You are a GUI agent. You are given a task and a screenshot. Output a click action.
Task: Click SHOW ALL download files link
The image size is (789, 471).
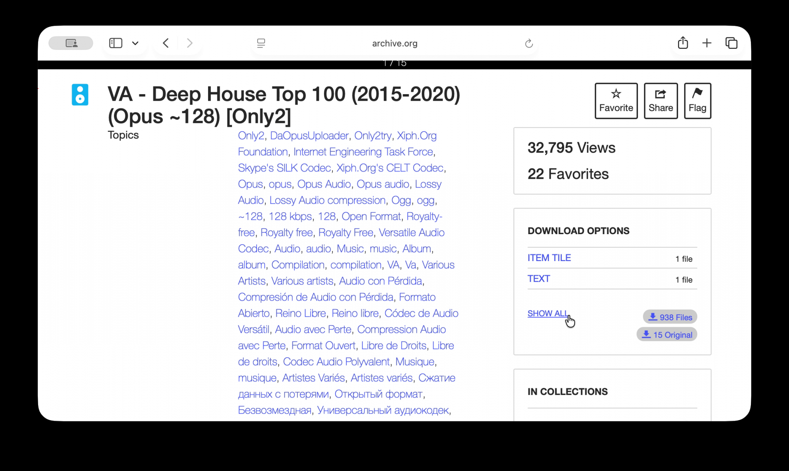coord(547,313)
